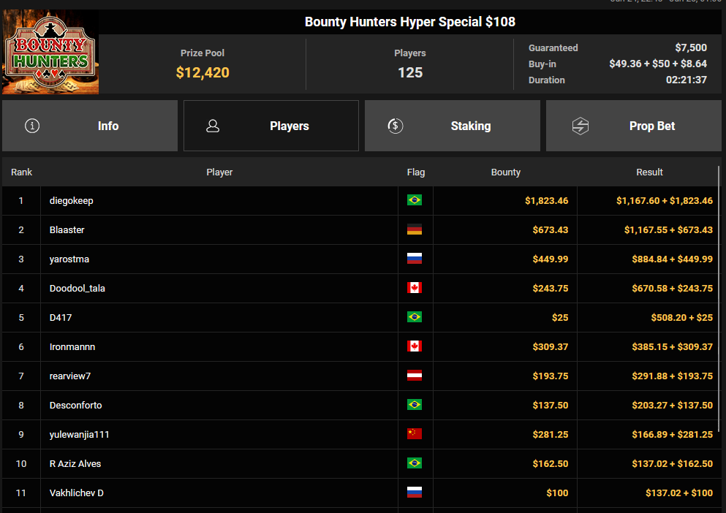Select the Desconforto player row
726x513 pixels.
[x=360, y=405]
